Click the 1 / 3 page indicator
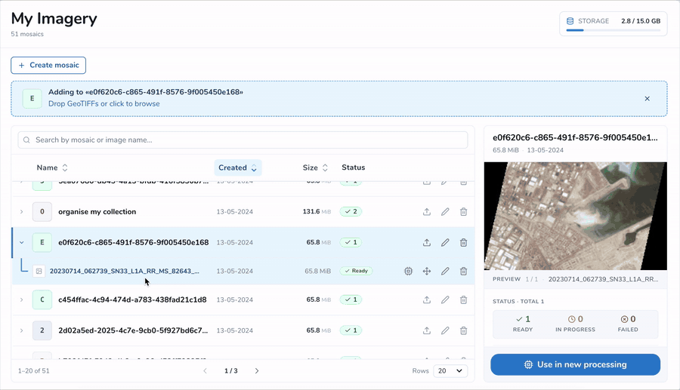Screen dimensions: 680x390 [231, 371]
